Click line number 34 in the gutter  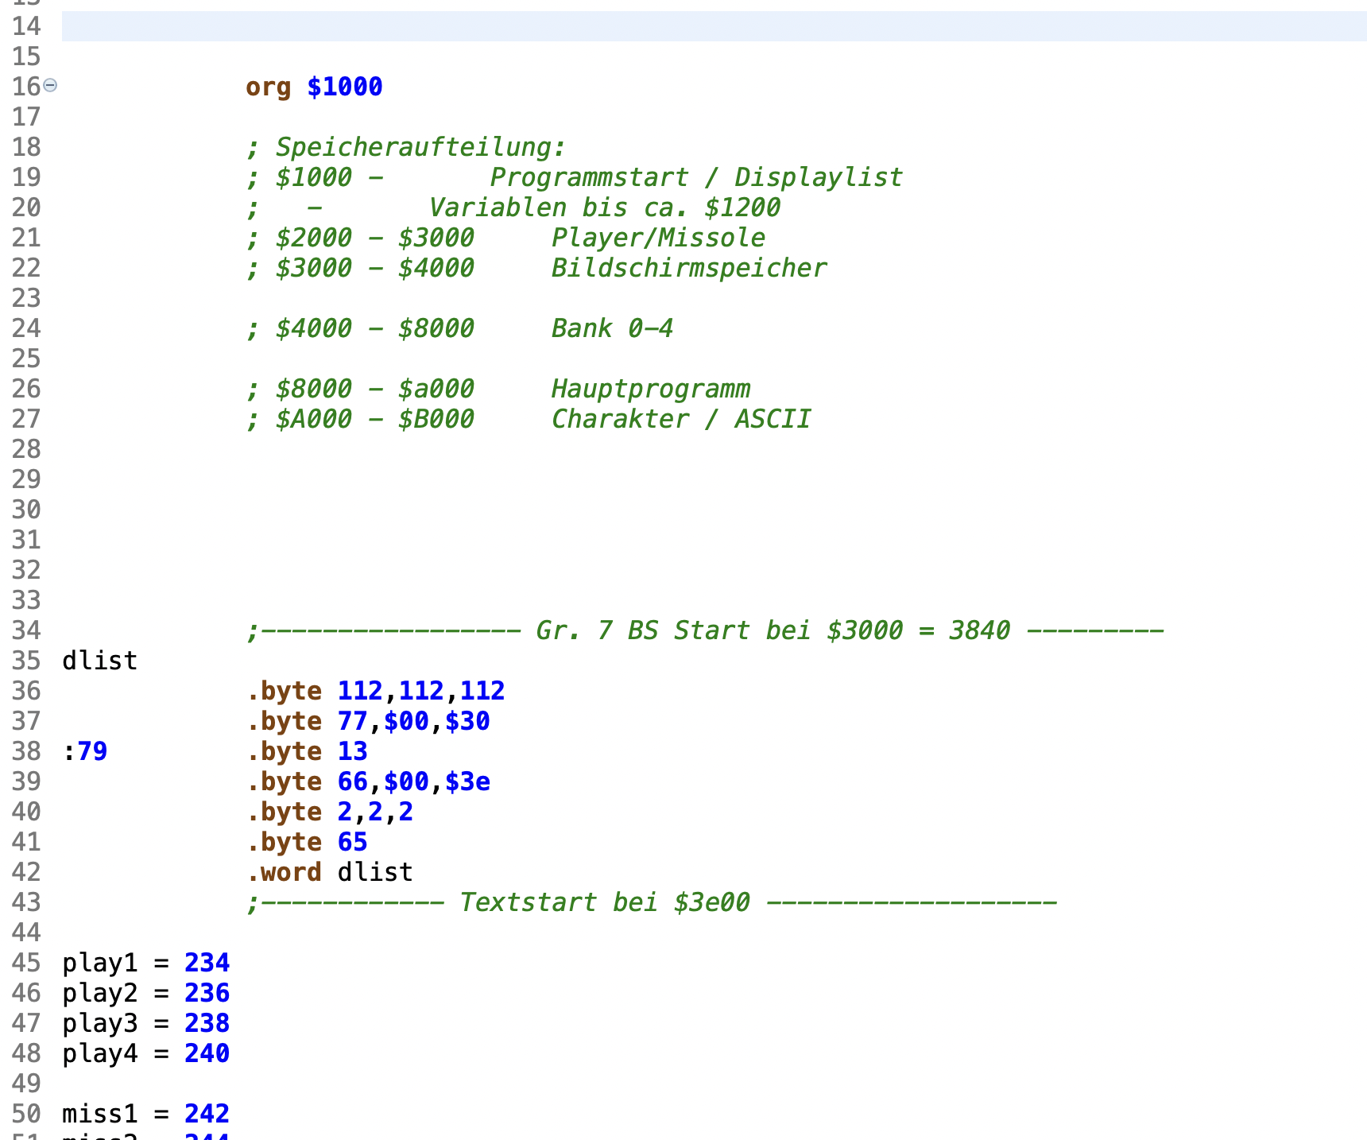26,630
